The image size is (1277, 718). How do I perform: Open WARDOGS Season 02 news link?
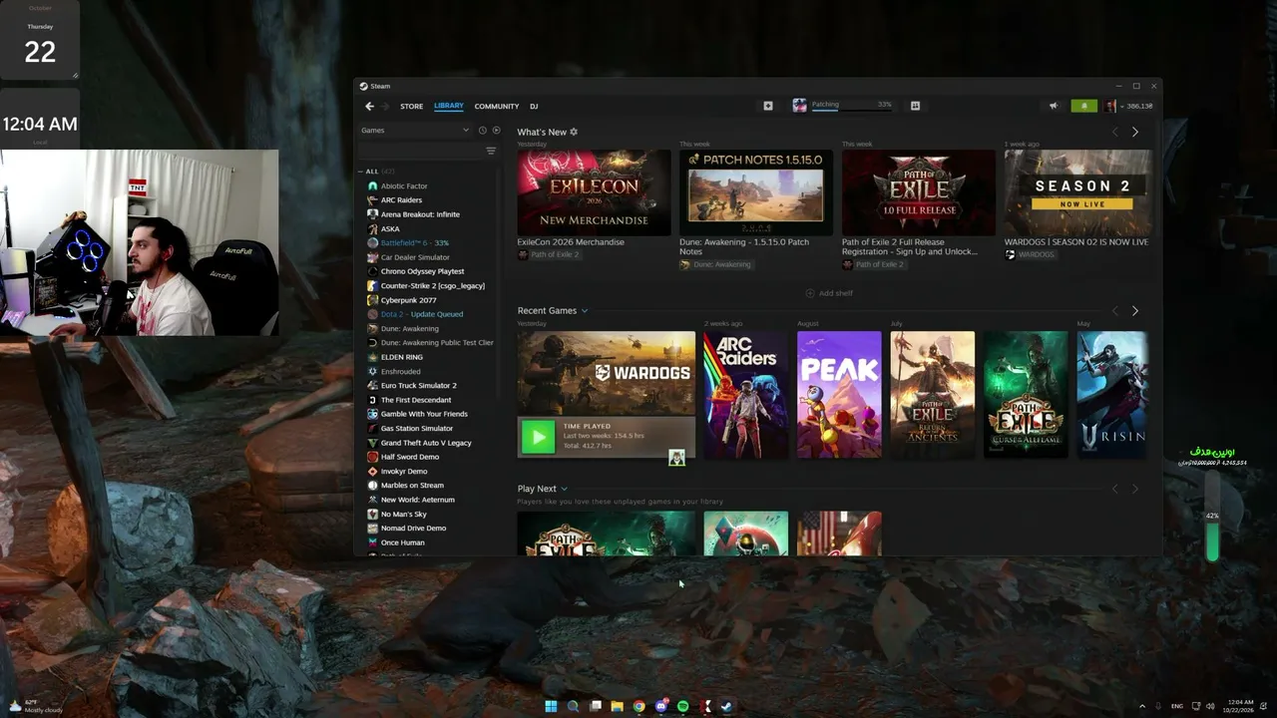click(1076, 242)
